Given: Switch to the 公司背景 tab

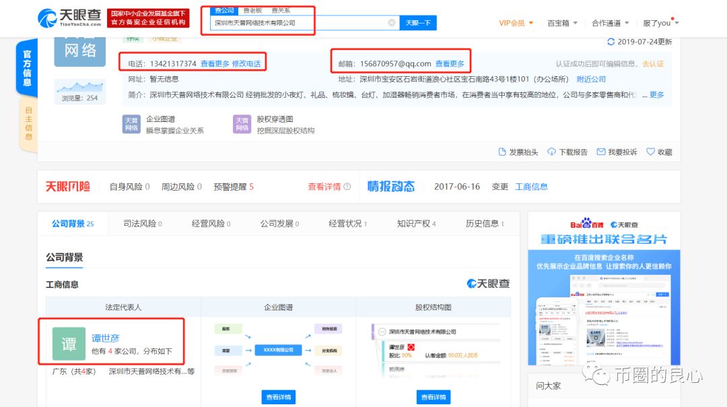Looking at the screenshot, I should click(x=73, y=224).
